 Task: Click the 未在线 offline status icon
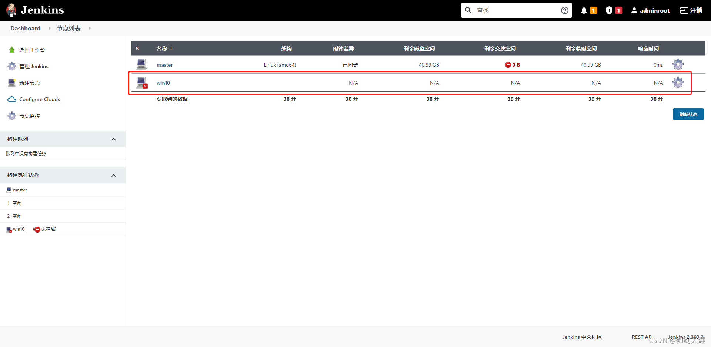[x=37, y=230]
